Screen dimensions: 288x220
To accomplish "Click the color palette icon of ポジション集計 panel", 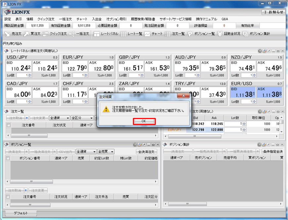I will pyautogui.click(x=264, y=145).
